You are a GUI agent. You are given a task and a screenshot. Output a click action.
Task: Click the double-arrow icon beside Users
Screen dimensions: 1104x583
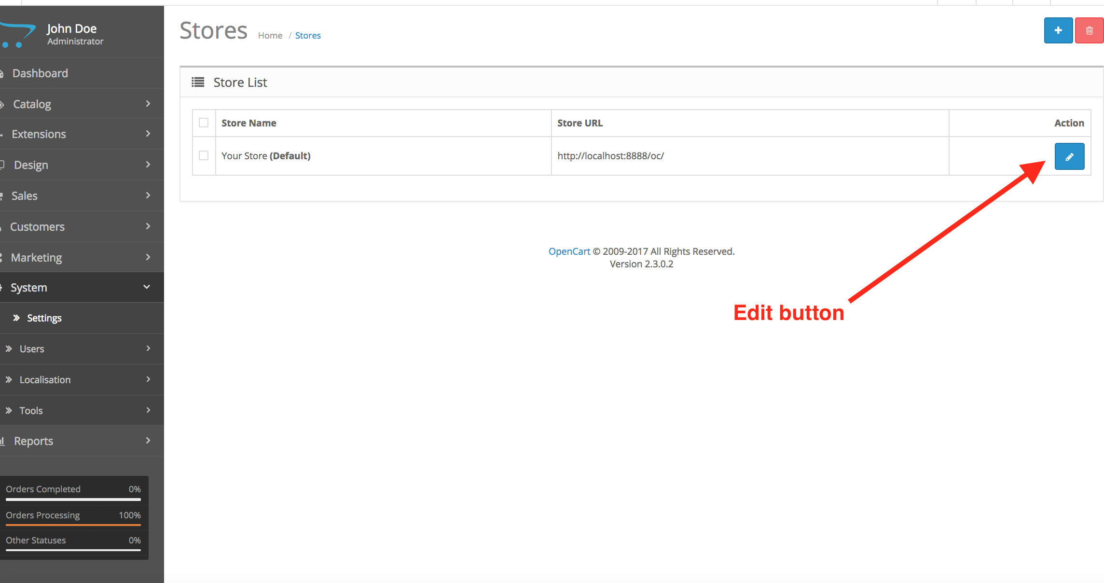[9, 348]
